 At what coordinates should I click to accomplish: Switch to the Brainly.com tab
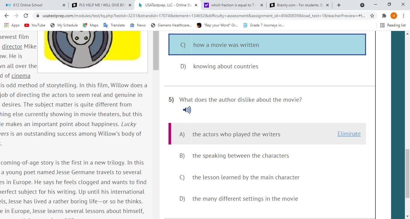(300, 5)
